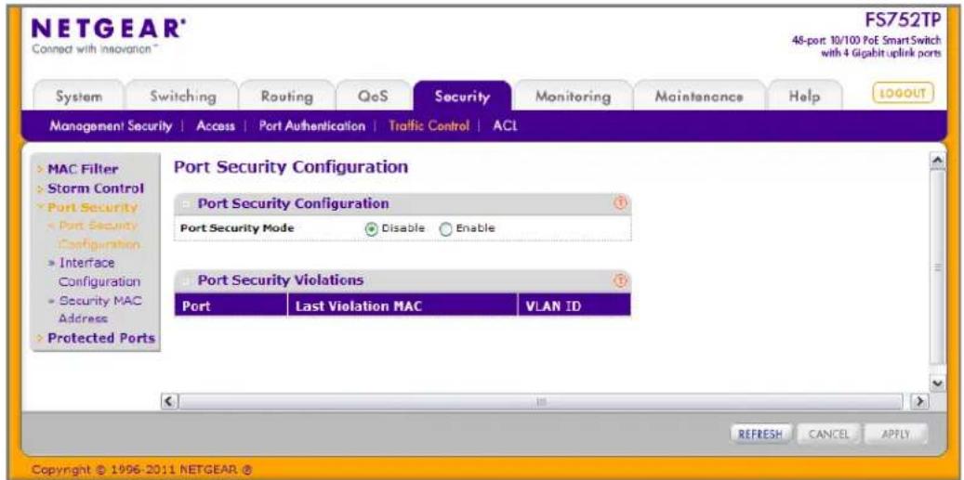
Task: Open the System tab
Action: pos(79,97)
